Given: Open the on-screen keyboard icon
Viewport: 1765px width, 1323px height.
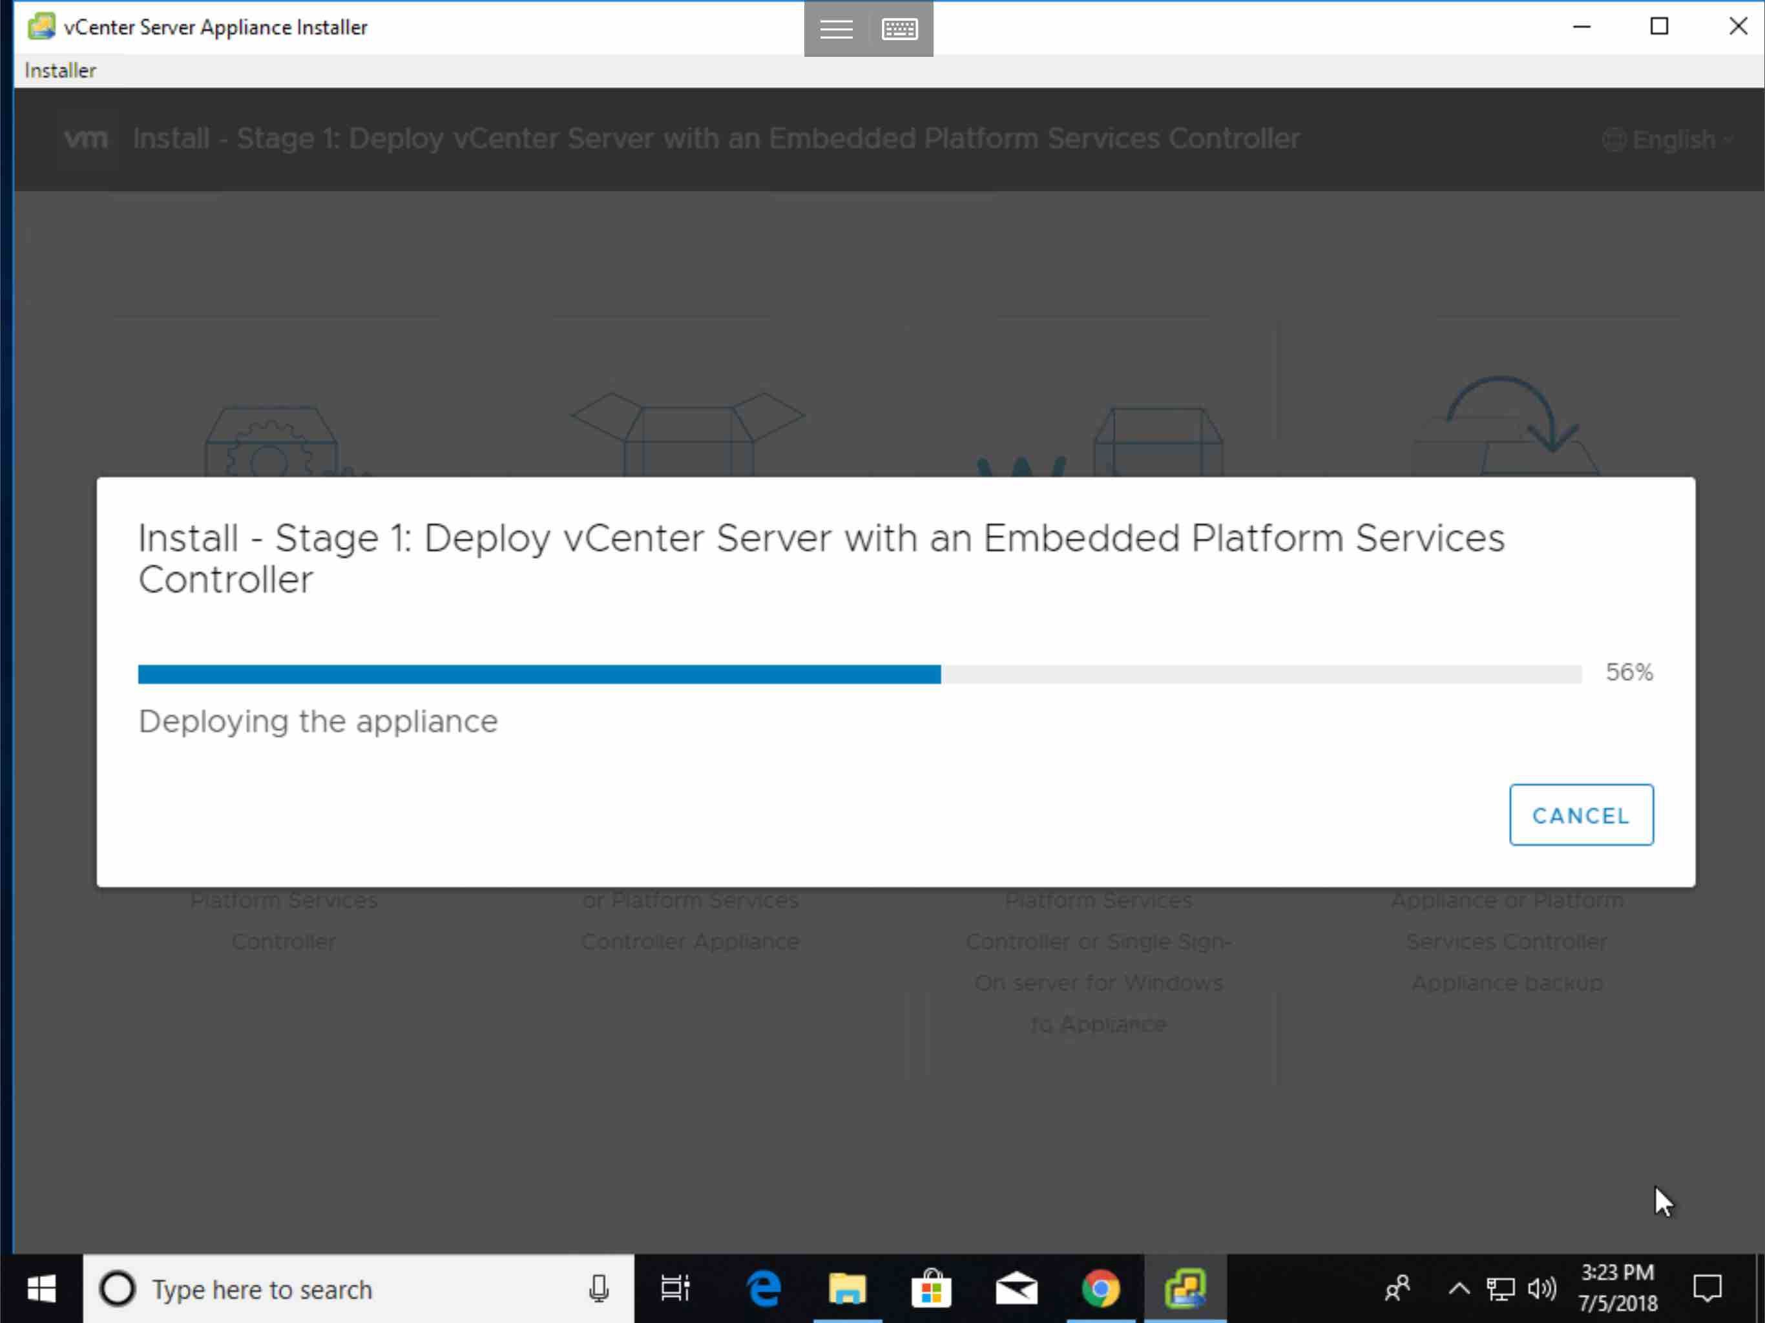Looking at the screenshot, I should tap(900, 28).
